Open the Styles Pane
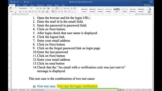This screenshot has height=91, width=162. point(149,10)
